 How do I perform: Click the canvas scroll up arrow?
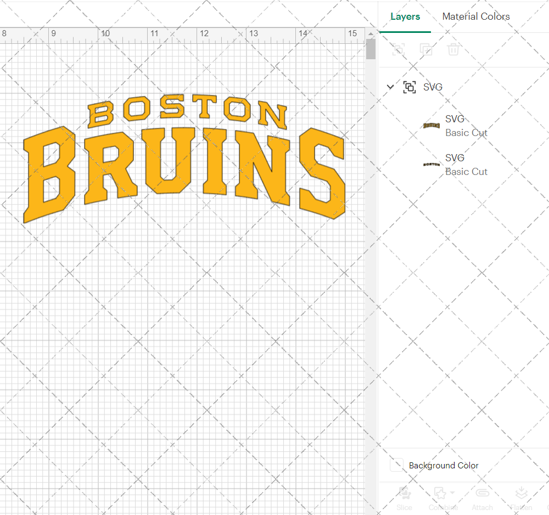[371, 33]
